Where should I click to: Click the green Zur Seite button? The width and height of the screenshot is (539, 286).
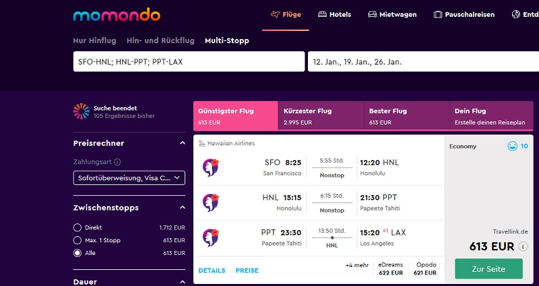pos(488,269)
